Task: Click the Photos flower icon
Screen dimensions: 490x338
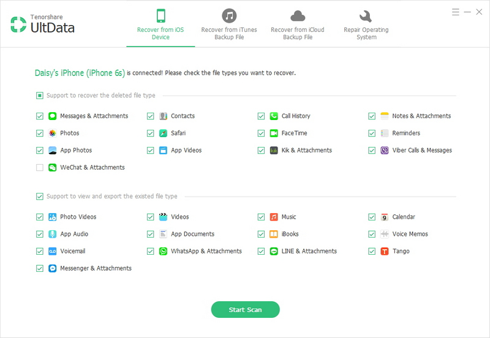Action: point(52,133)
